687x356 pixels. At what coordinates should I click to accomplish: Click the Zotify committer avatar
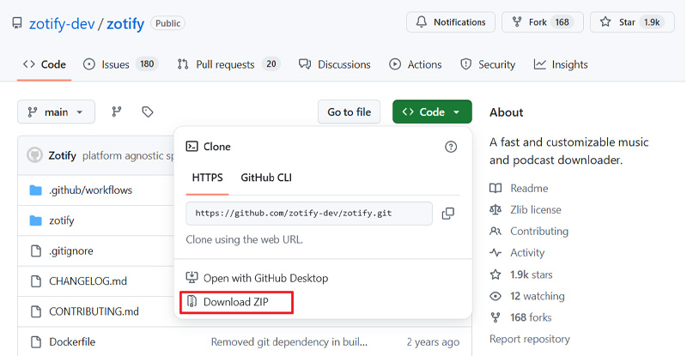(34, 155)
